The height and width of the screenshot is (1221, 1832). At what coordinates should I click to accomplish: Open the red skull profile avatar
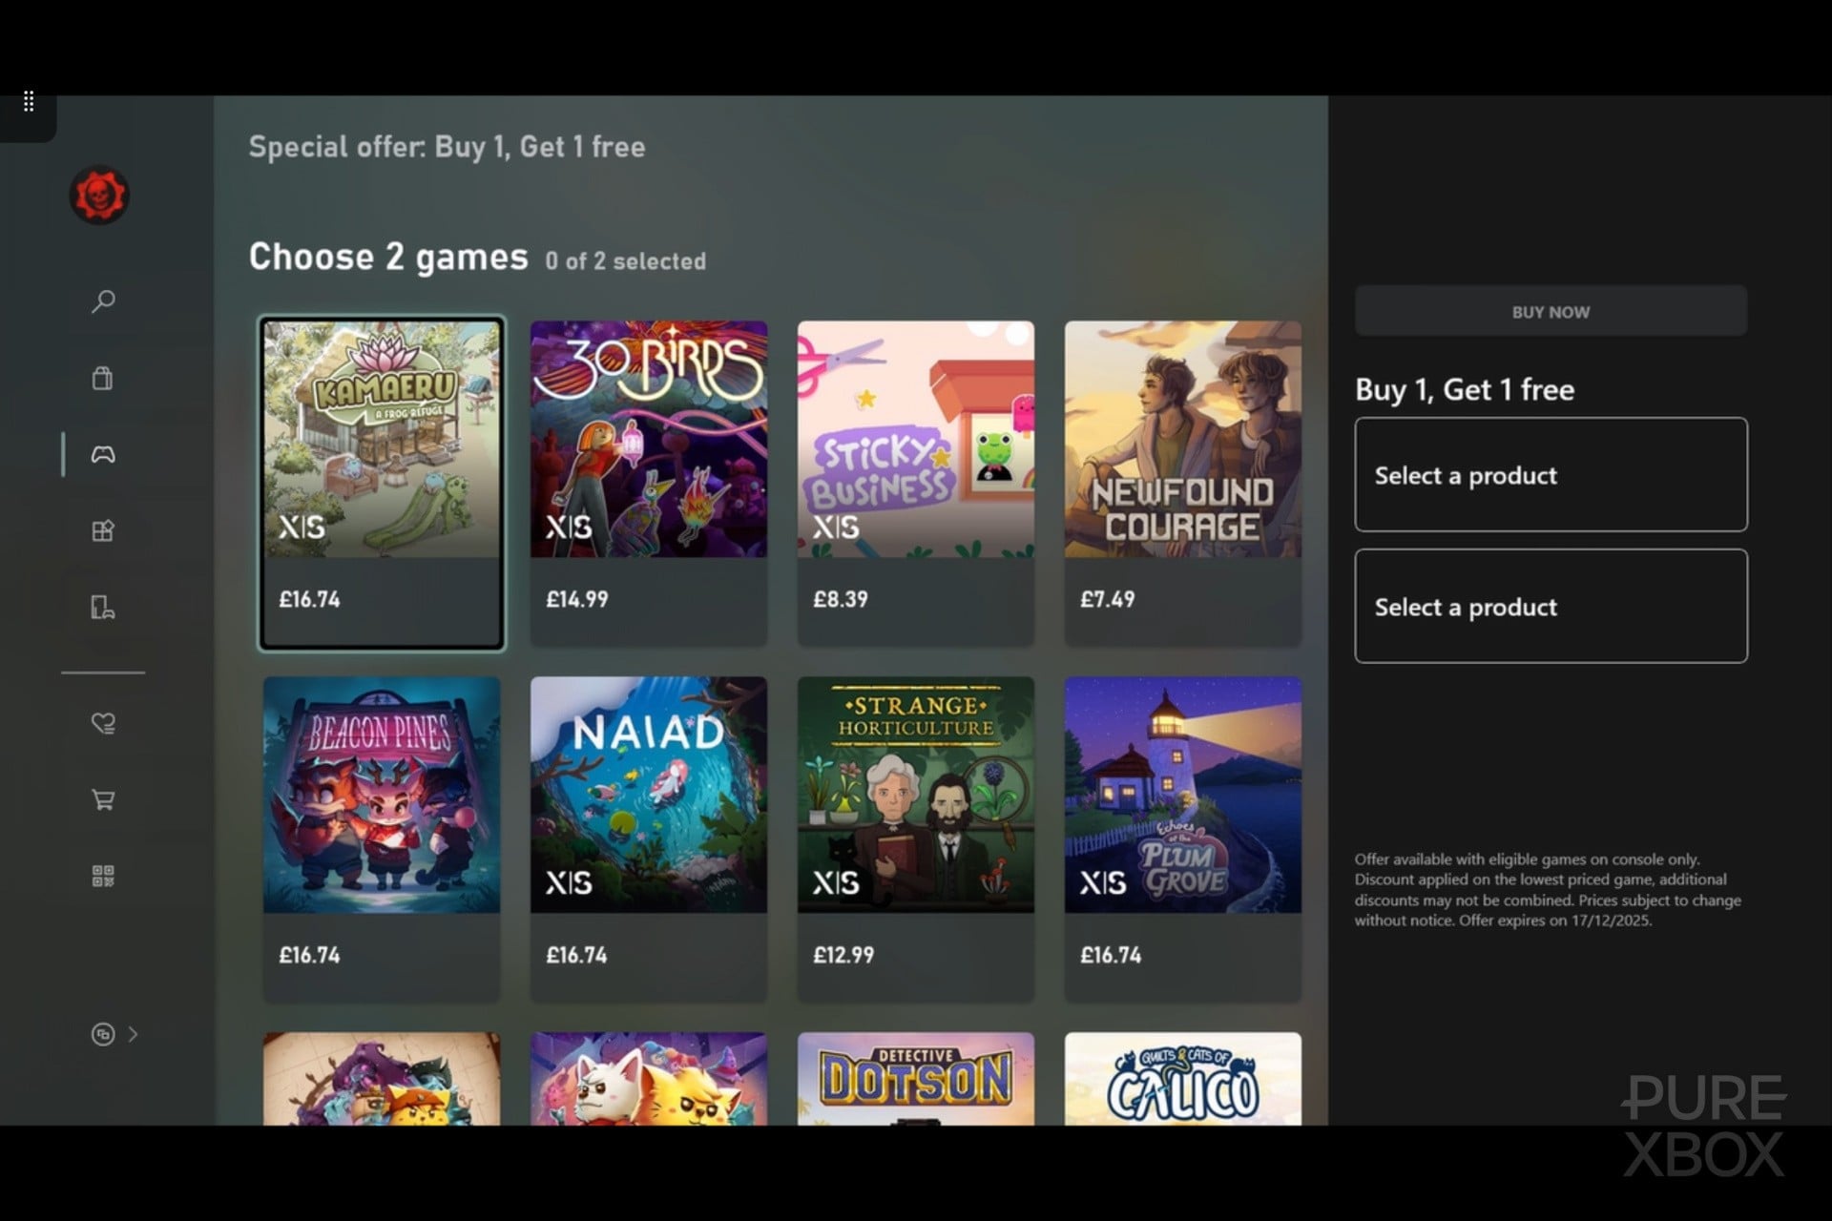click(x=99, y=196)
